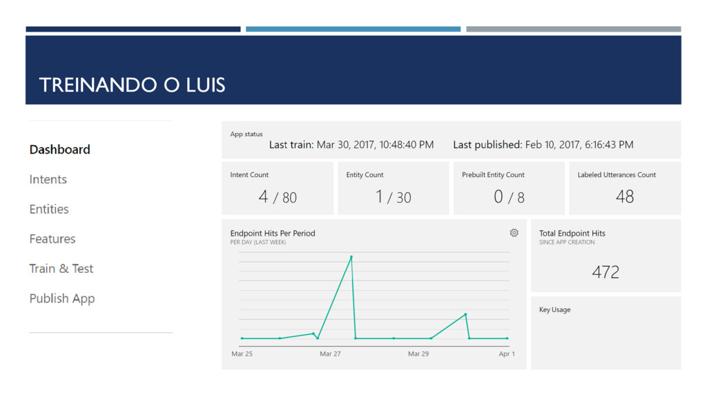The height and width of the screenshot is (397, 707).
Task: Click Total Endpoint Hits value 472
Action: [606, 272]
